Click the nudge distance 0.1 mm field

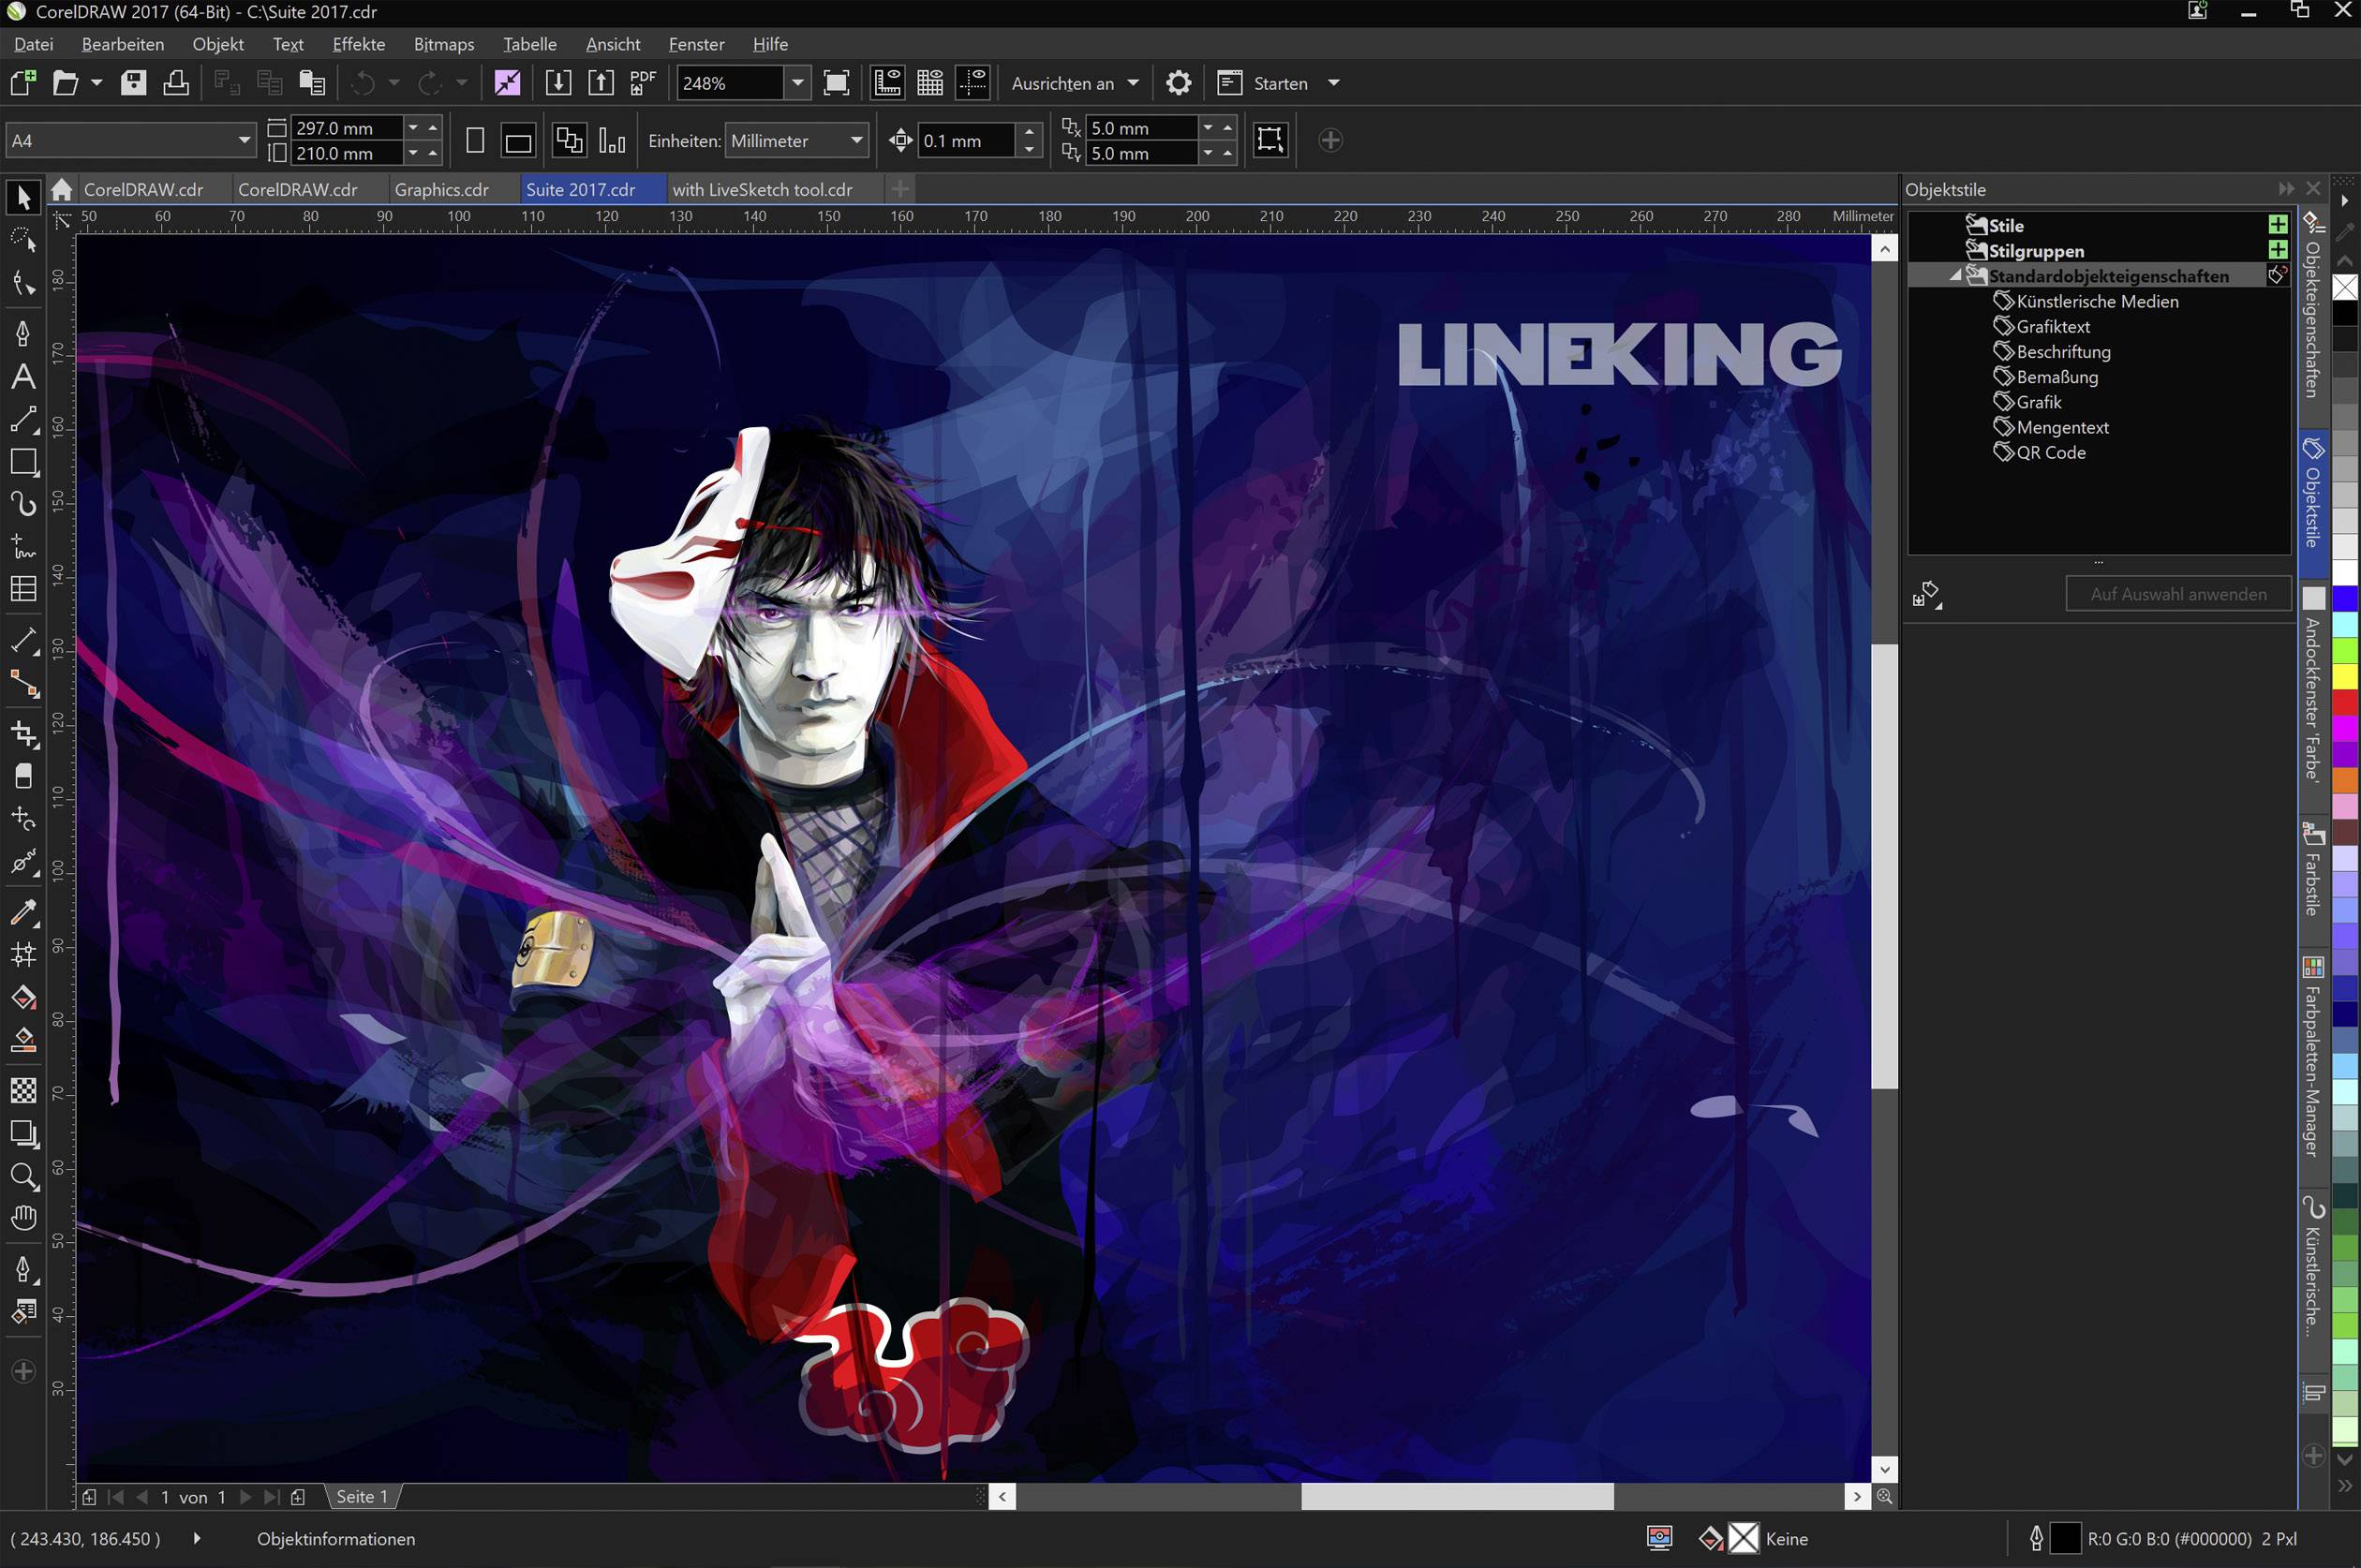click(966, 141)
